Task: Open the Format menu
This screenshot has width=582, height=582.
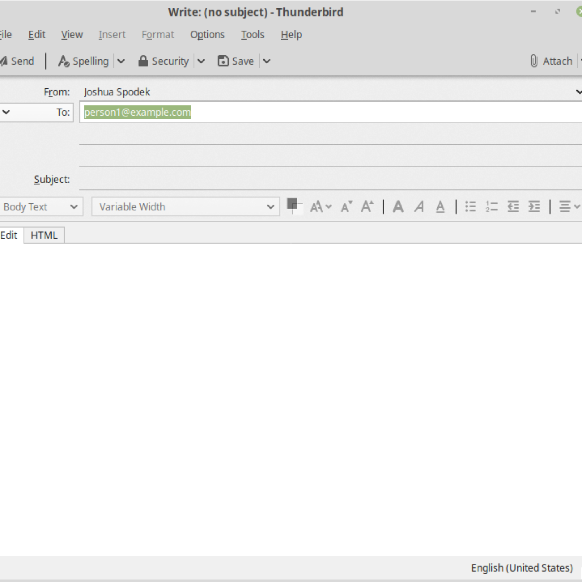Action: point(158,35)
